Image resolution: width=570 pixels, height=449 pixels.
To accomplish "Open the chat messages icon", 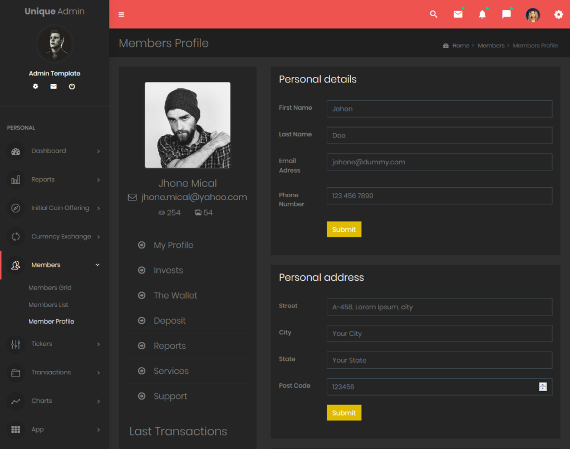I will coord(506,14).
